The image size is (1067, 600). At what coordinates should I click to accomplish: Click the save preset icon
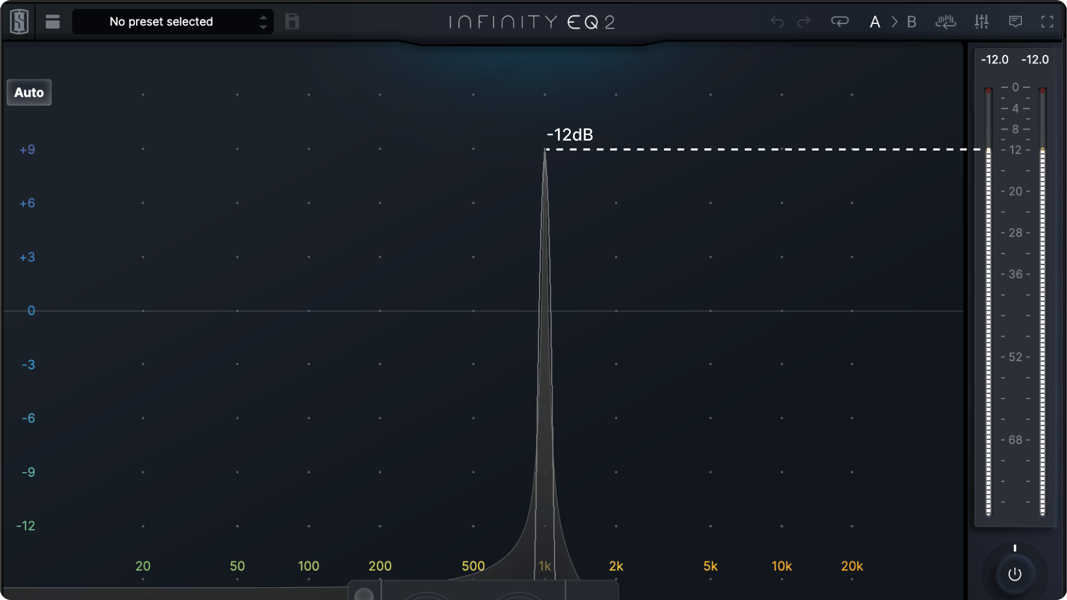291,21
